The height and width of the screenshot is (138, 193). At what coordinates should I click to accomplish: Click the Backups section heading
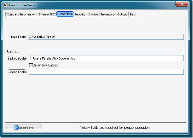pos(13,51)
